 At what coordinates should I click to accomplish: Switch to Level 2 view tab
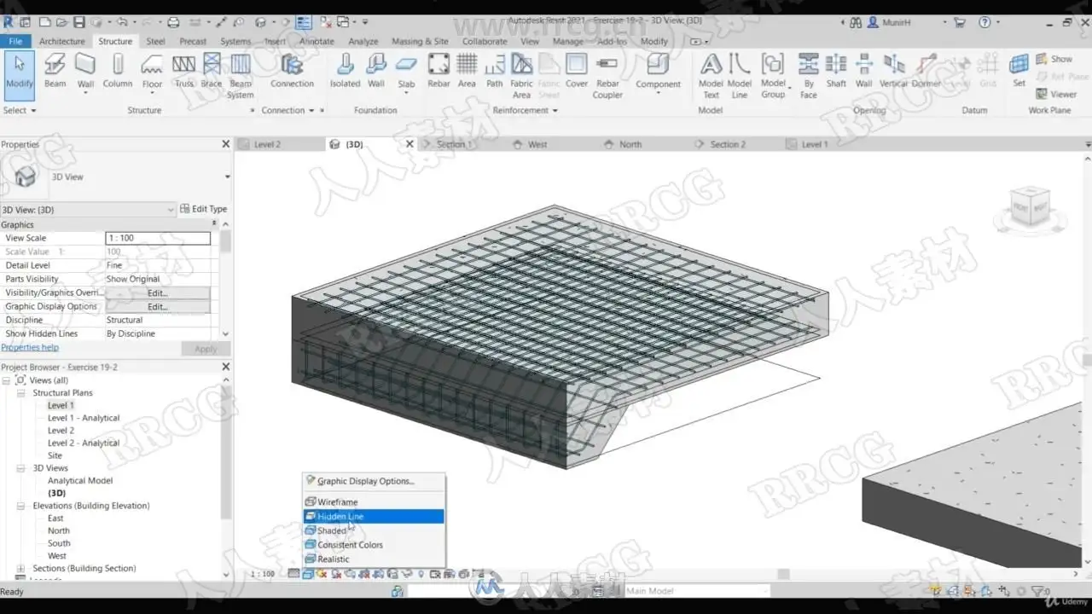pos(267,144)
